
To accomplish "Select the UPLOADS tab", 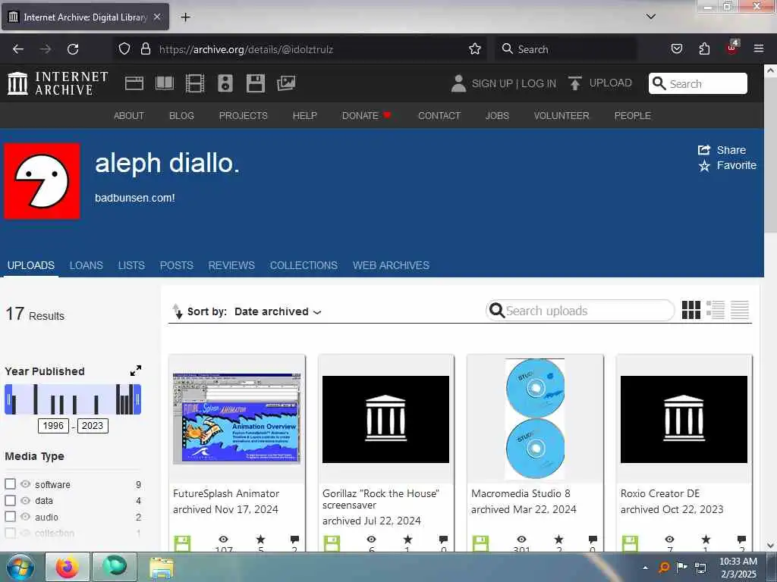I will pos(30,265).
